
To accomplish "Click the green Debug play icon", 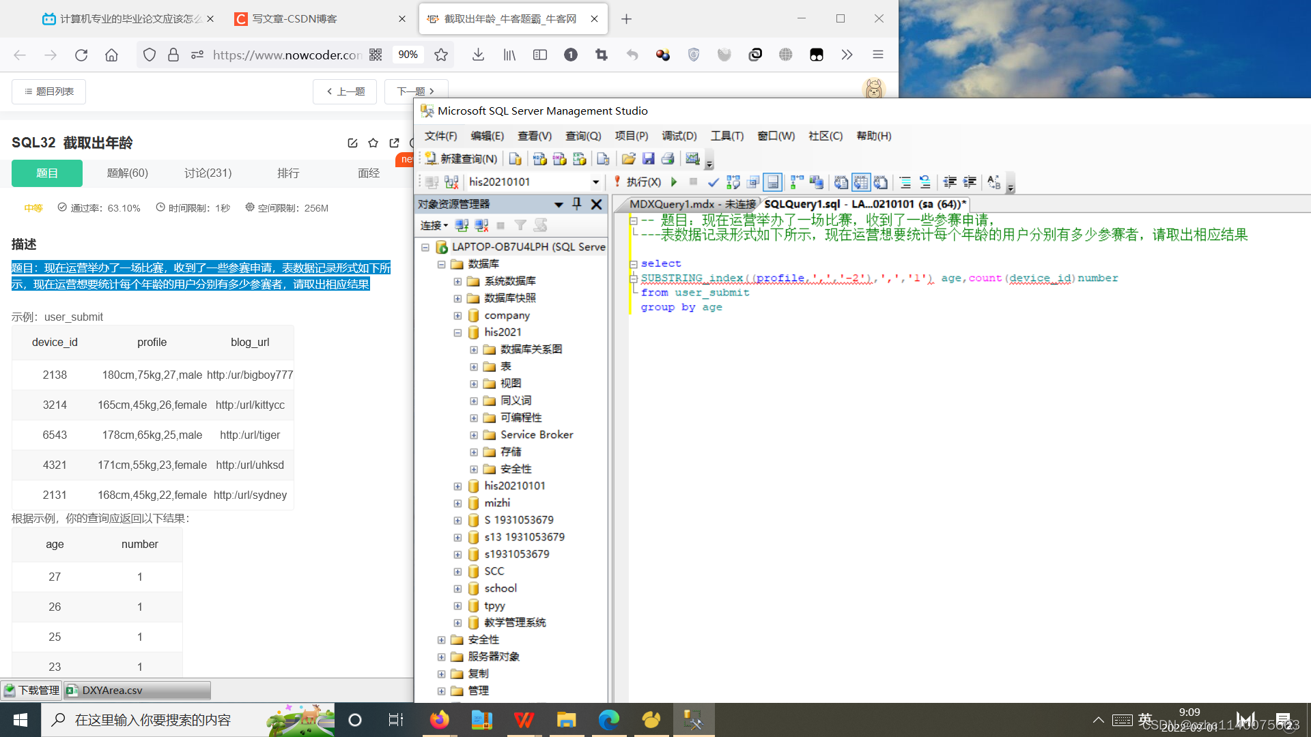I will [675, 182].
